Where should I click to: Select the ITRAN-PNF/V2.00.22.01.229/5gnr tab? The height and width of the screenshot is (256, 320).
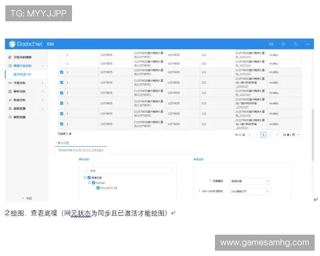pyautogui.click(x=81, y=150)
